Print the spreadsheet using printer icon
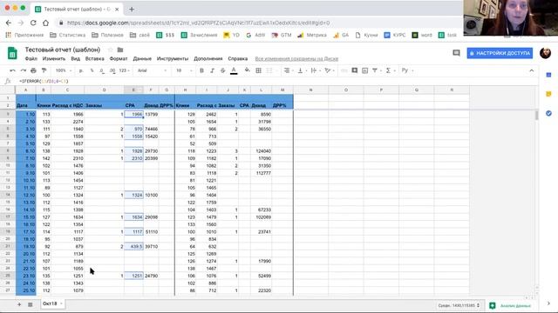This screenshot has height=313, width=558. click(x=33, y=70)
